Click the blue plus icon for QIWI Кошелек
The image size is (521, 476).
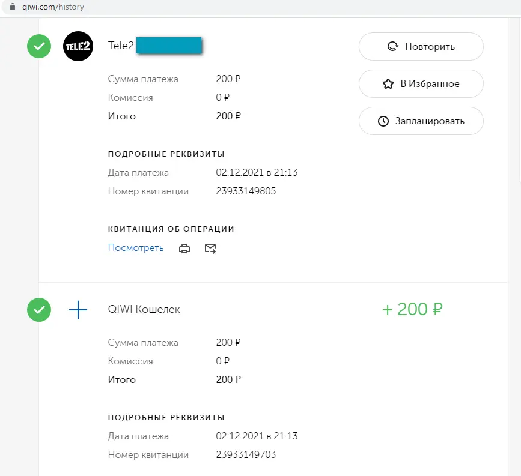[78, 310]
